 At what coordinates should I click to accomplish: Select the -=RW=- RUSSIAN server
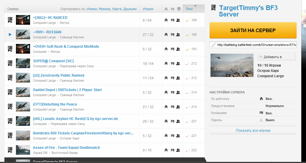pos(47,32)
